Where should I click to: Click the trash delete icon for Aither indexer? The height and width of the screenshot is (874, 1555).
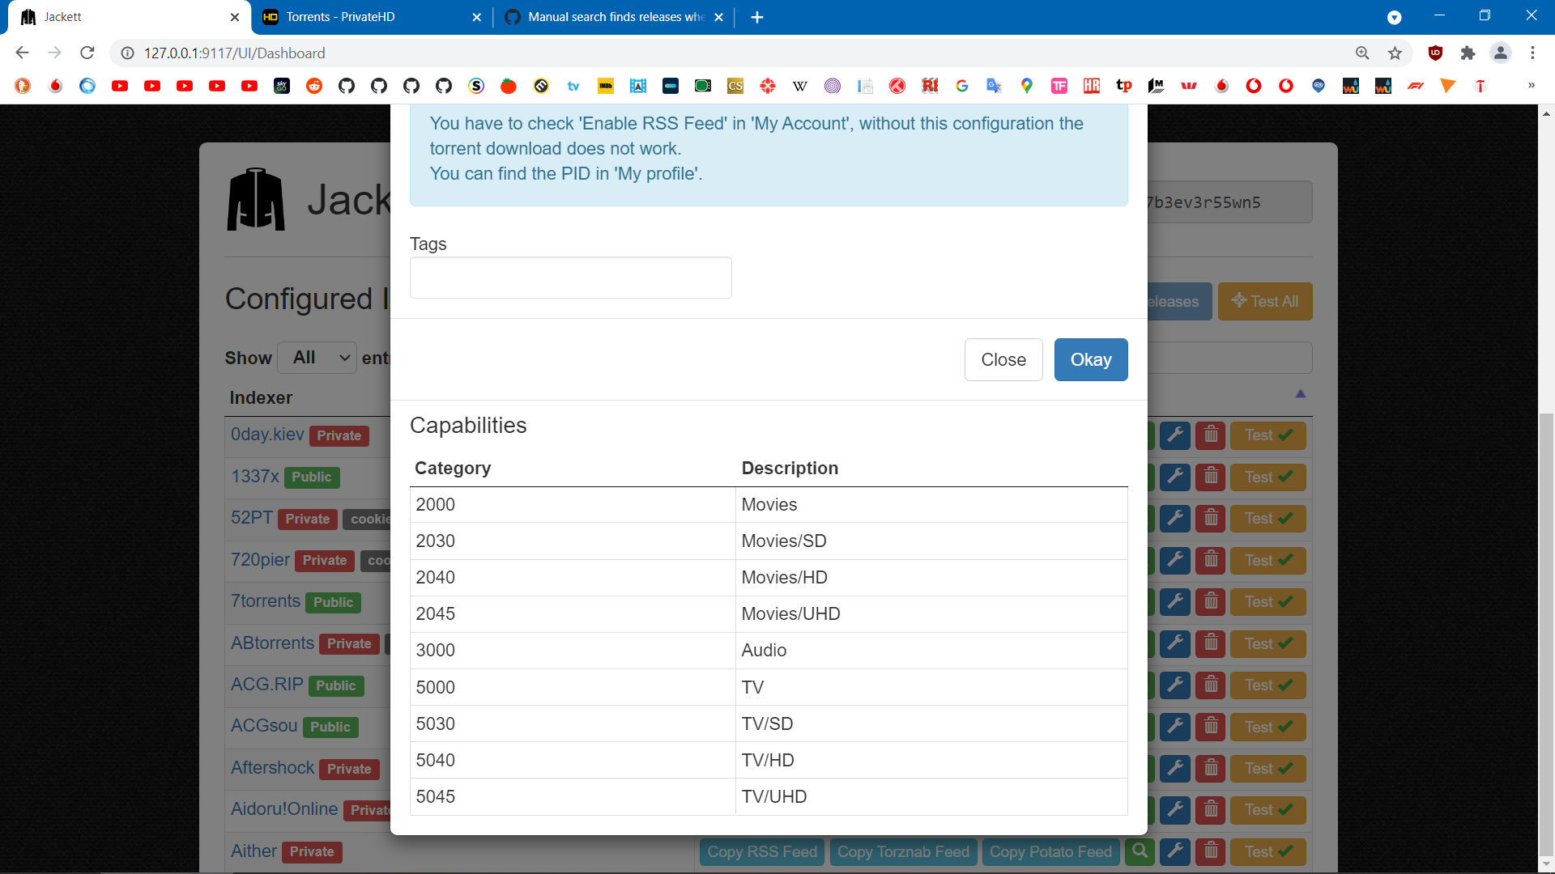pyautogui.click(x=1211, y=851)
